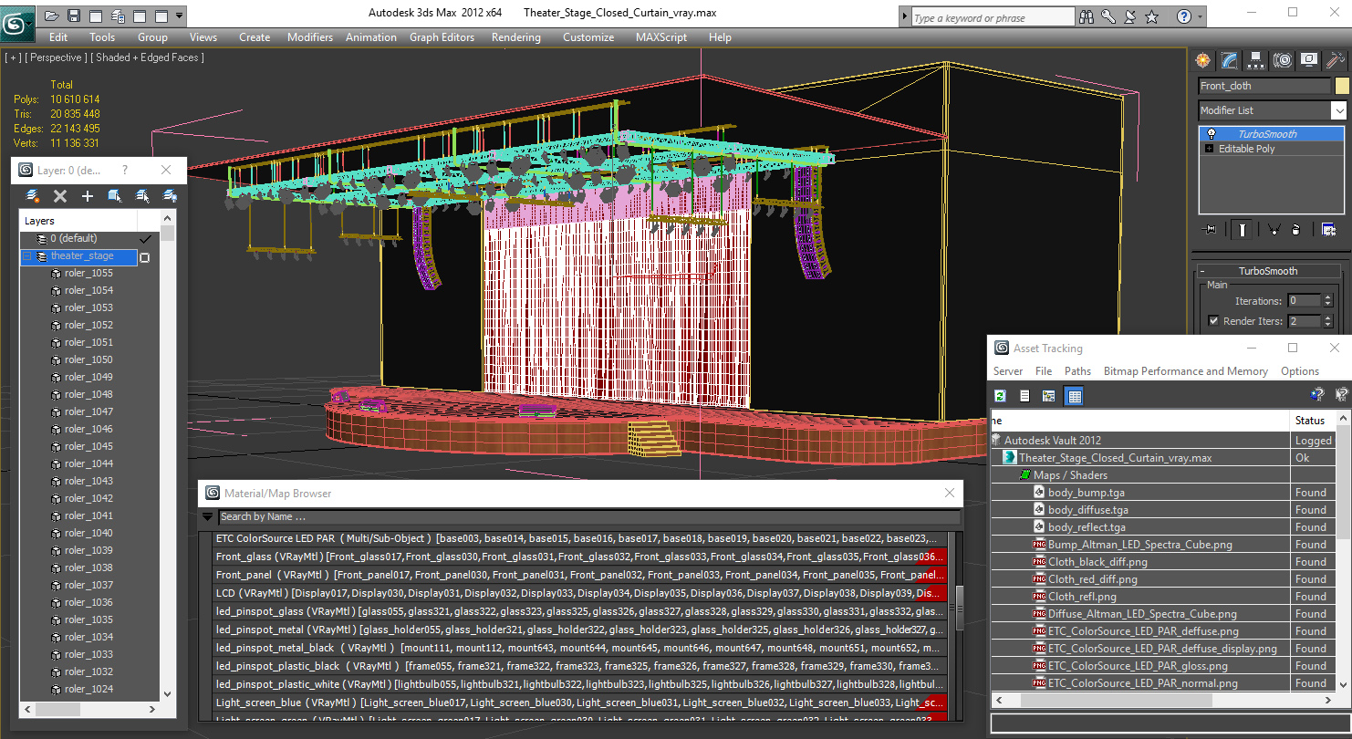Expand the Editable Poly plus sign
The width and height of the screenshot is (1352, 739).
[x=1210, y=149]
